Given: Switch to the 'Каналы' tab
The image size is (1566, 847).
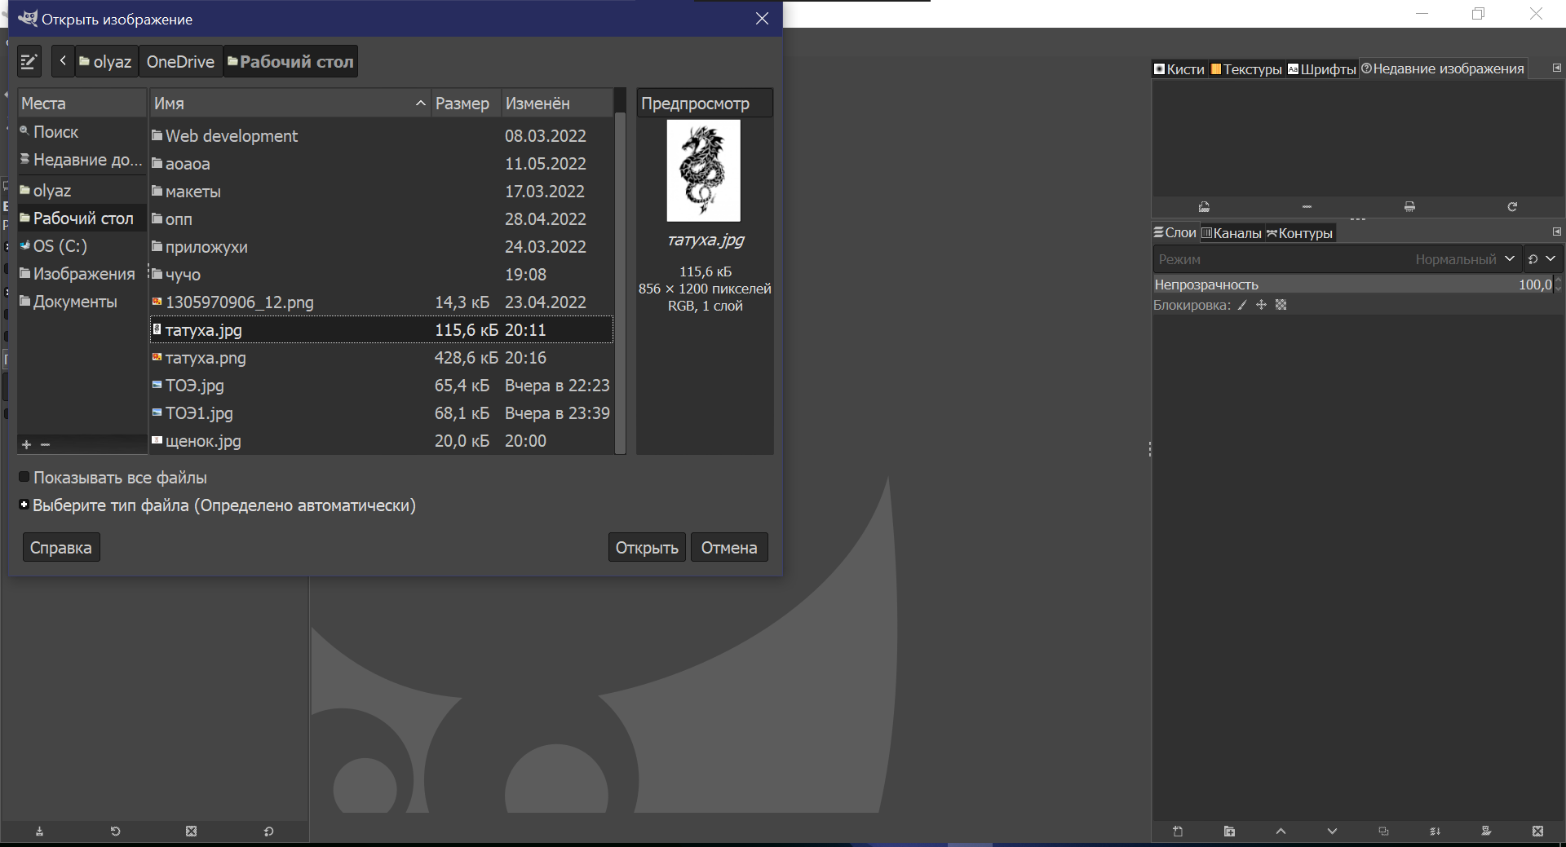Looking at the screenshot, I should click(x=1231, y=233).
